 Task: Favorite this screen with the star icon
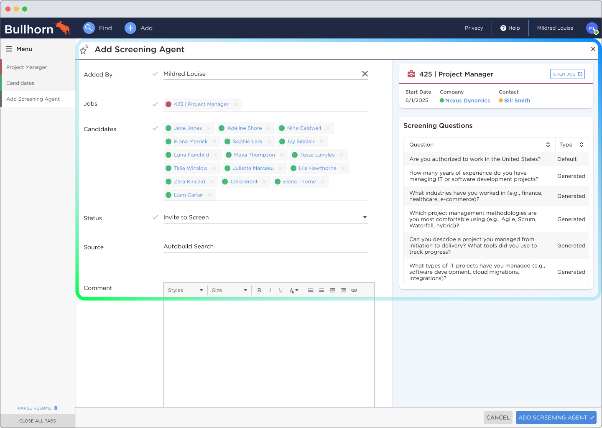pyautogui.click(x=84, y=50)
